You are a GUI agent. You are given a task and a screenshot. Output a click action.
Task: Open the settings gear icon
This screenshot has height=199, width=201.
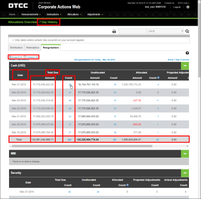pos(188,7)
